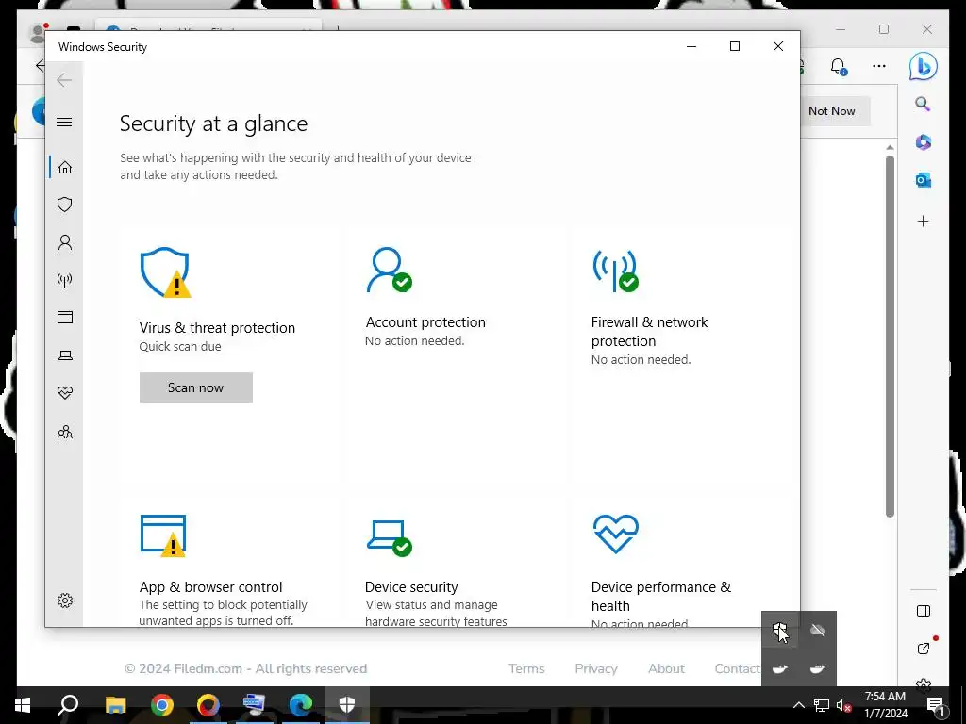This screenshot has height=724, width=966.
Task: Open Device security laptop icon in sidebar
Action: (x=65, y=355)
